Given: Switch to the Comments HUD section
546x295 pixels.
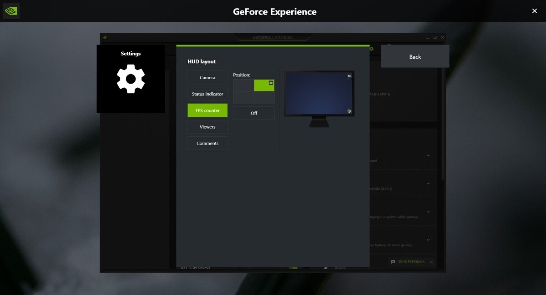Looking at the screenshot, I should (x=207, y=143).
